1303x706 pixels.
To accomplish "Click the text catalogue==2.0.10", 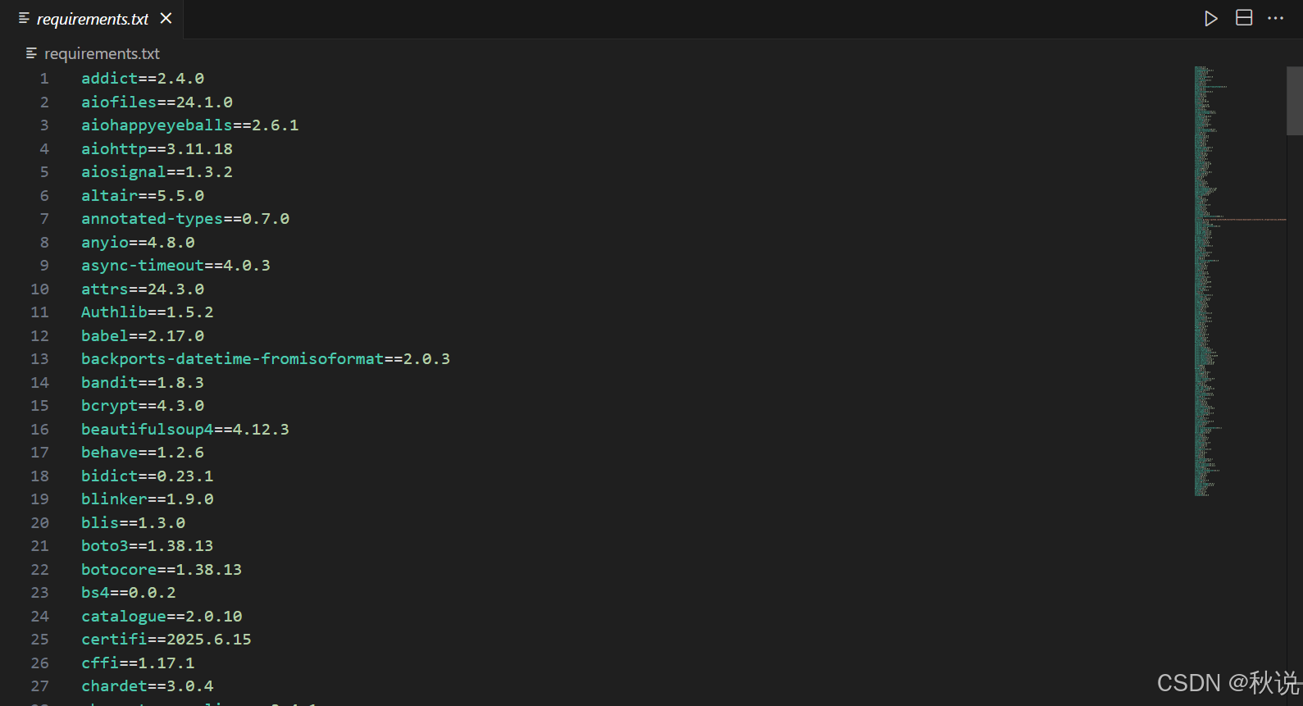I will click(x=162, y=617).
